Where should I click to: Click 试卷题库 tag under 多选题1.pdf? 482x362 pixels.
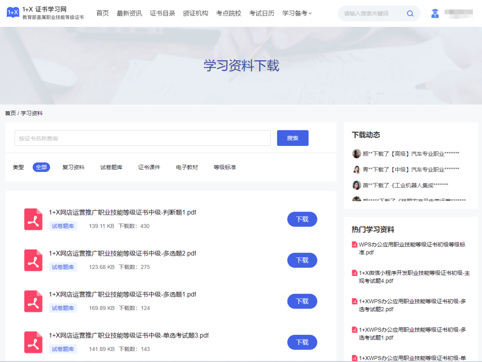(x=63, y=308)
